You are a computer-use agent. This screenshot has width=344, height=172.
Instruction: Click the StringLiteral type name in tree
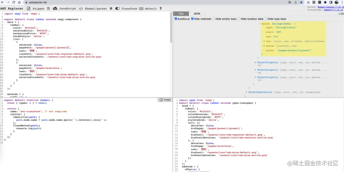tap(282, 24)
